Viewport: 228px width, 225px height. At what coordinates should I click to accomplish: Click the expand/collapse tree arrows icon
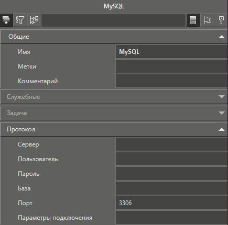(x=34, y=20)
